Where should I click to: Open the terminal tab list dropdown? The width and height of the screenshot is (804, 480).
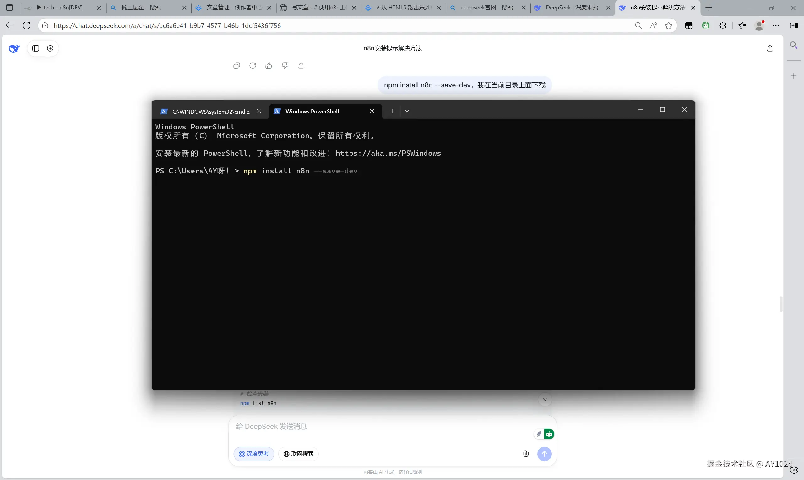click(407, 111)
